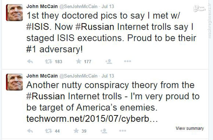Click @SenJohnMcCain handle on second tweet
The height and width of the screenshot is (140, 213).
[78, 76]
